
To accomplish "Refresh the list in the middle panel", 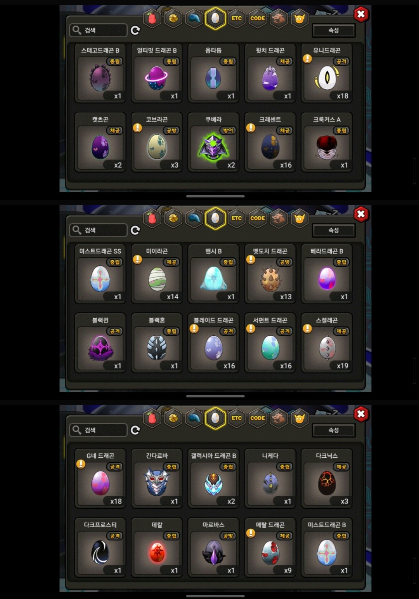I will click(x=135, y=230).
